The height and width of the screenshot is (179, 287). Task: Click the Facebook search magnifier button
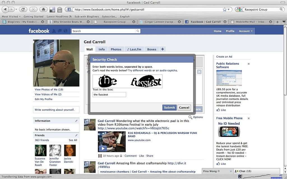click(138, 31)
